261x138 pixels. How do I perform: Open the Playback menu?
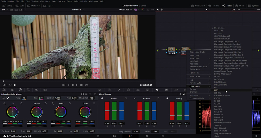coord(61,1)
